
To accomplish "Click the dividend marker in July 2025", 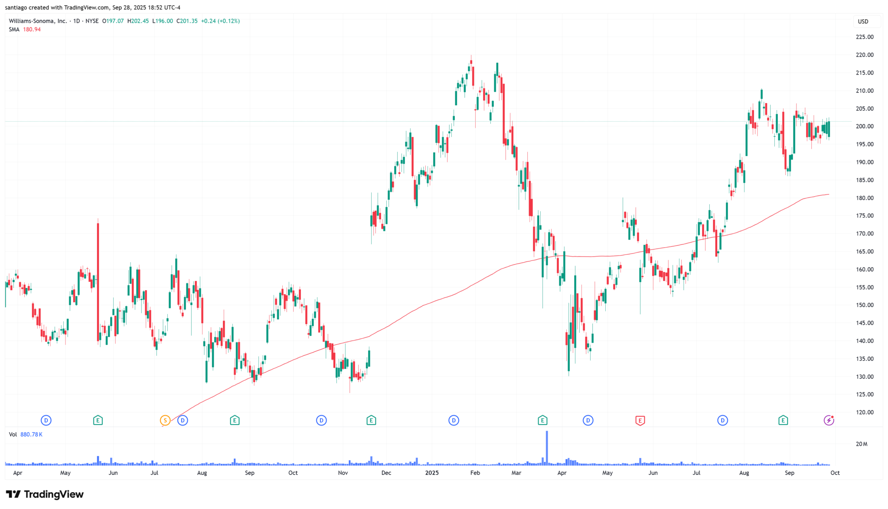I will (x=722, y=420).
